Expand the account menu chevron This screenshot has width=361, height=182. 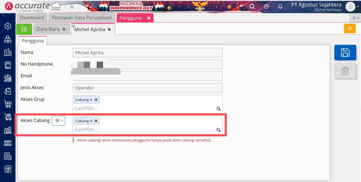click(x=357, y=7)
